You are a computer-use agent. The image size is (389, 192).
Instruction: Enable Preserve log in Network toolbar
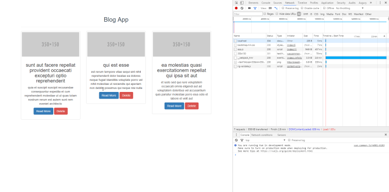283,8
